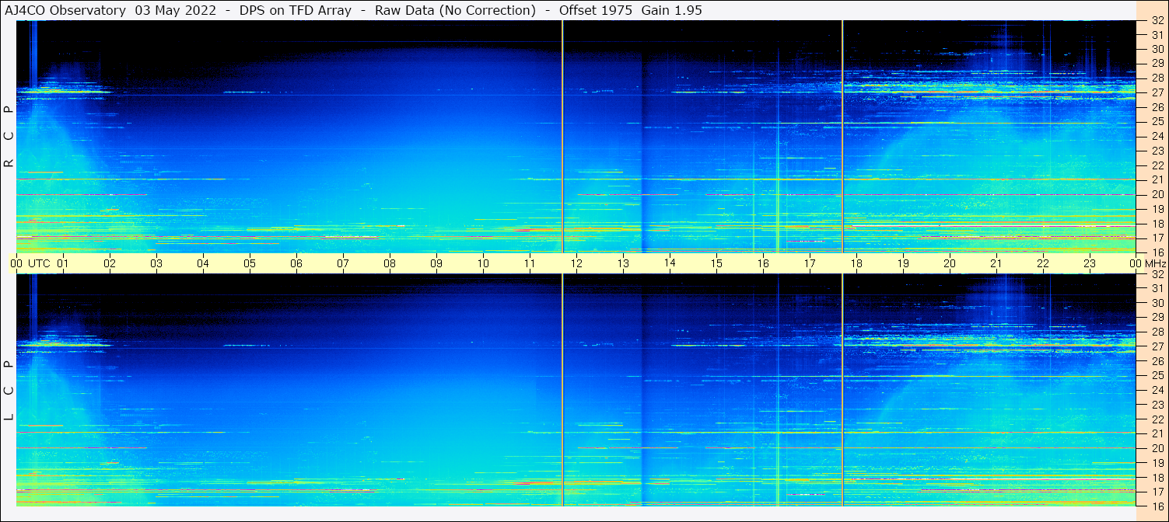Viewport: 1169px width, 522px height.
Task: Click the 20 MHz label of RCP panel
Action: (x=1157, y=194)
